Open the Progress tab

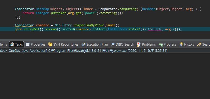click(x=167, y=44)
